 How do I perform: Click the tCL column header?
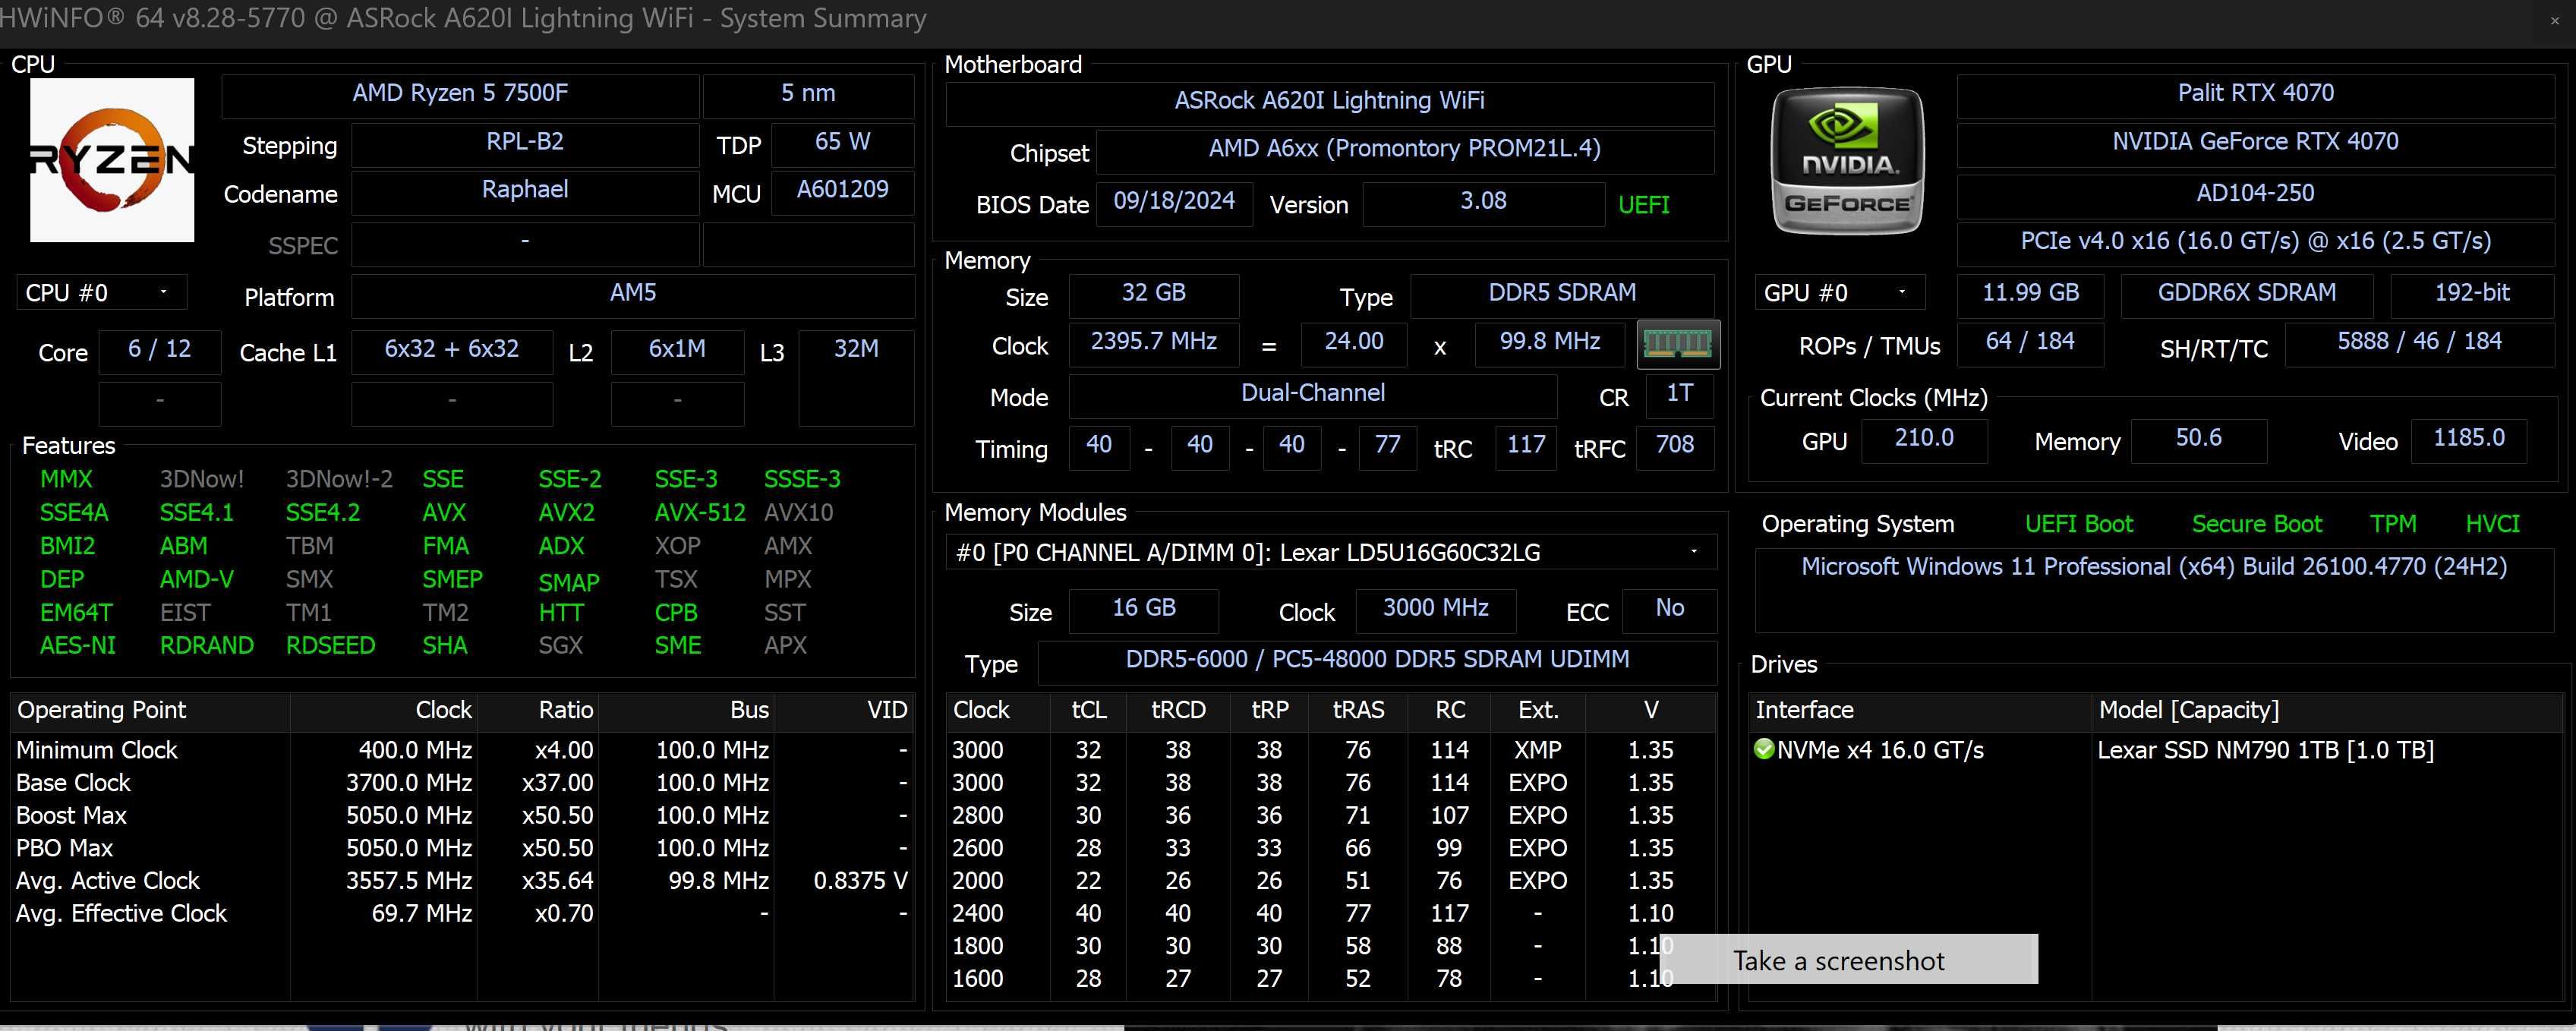tap(1088, 710)
